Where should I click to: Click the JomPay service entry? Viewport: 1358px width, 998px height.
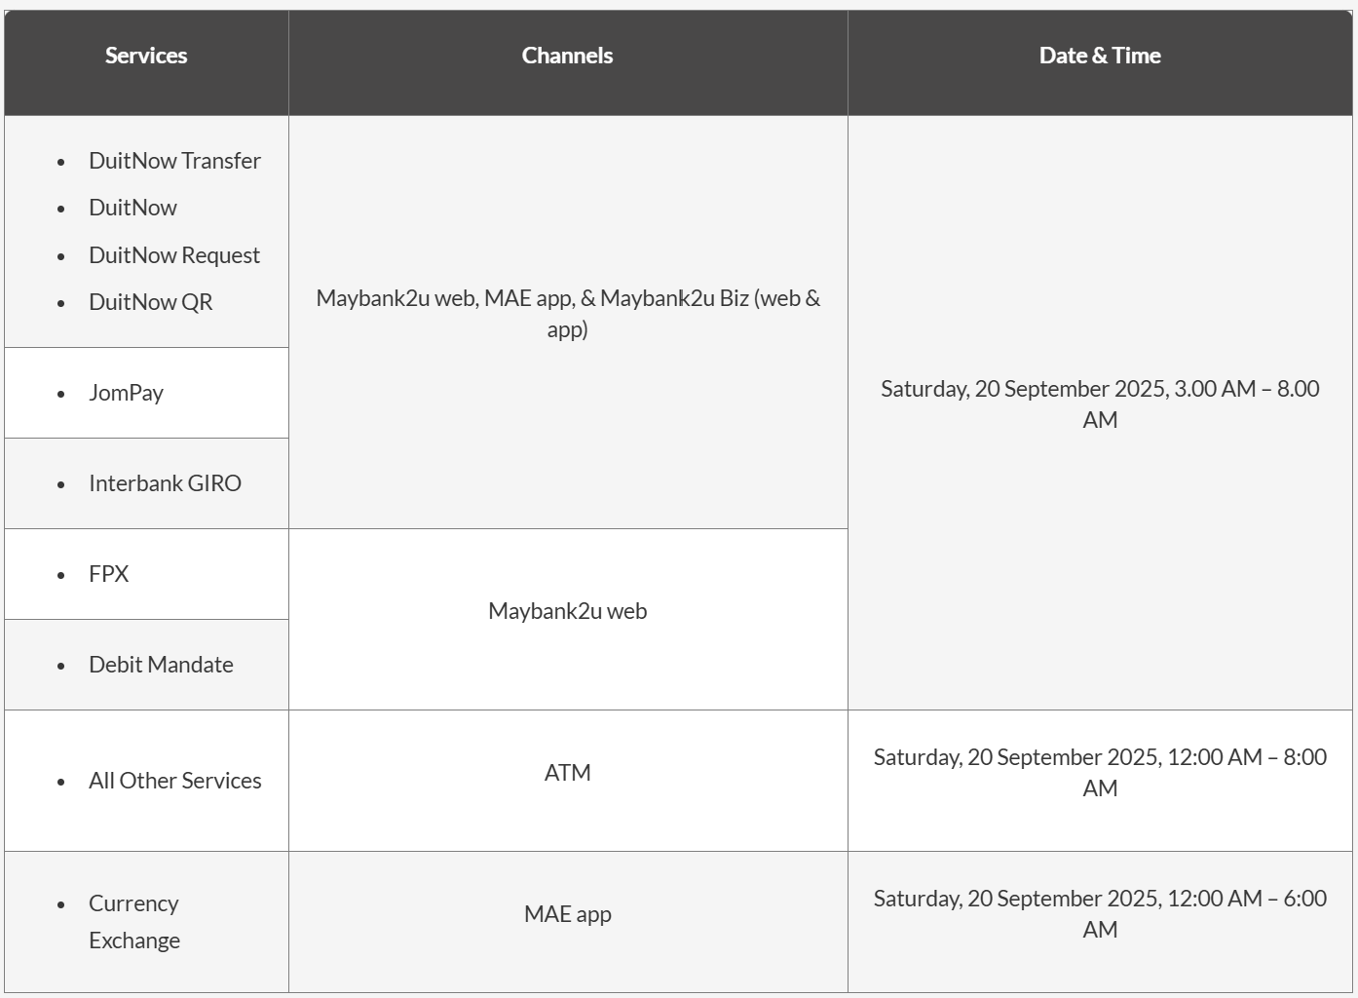pos(126,393)
